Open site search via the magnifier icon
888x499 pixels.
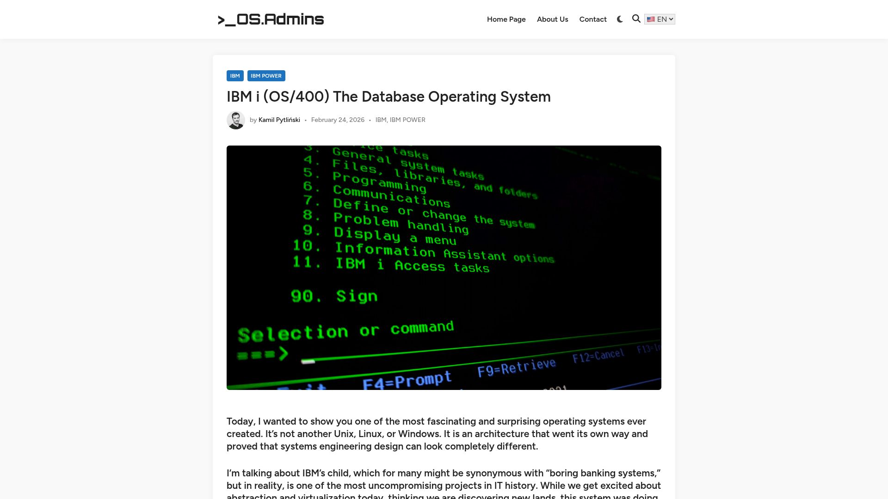tap(636, 19)
